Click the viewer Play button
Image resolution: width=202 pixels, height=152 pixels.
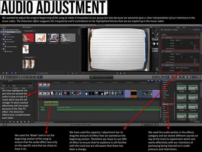[x=121, y=73]
